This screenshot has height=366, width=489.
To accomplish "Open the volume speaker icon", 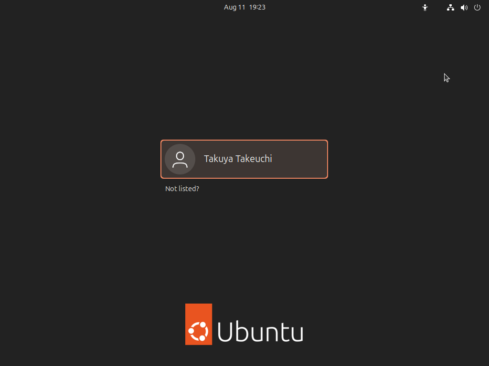I will [x=464, y=8].
